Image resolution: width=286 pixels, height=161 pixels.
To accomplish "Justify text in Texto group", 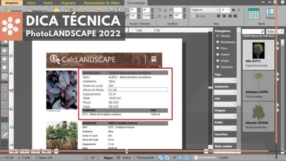I will click(235, 16).
